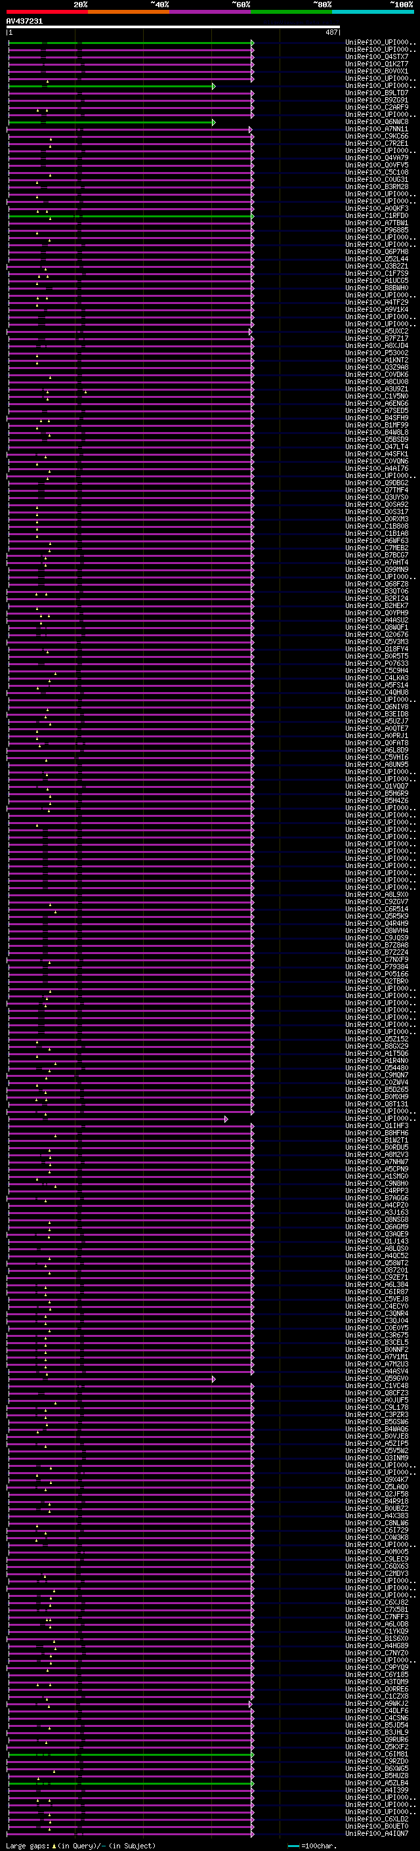Select the UniRef100_Q1IHF3 label
Viewport: 420px width, 1851px height.
(x=377, y=1126)
